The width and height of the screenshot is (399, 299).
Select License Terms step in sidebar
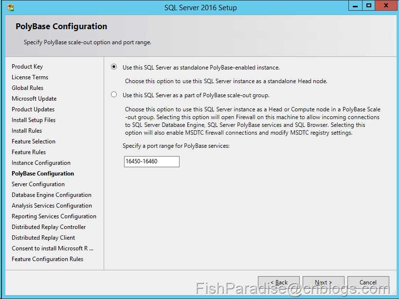30,77
